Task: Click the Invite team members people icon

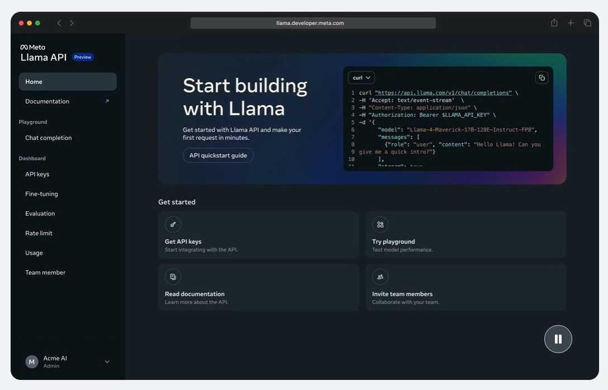Action: pos(381,277)
